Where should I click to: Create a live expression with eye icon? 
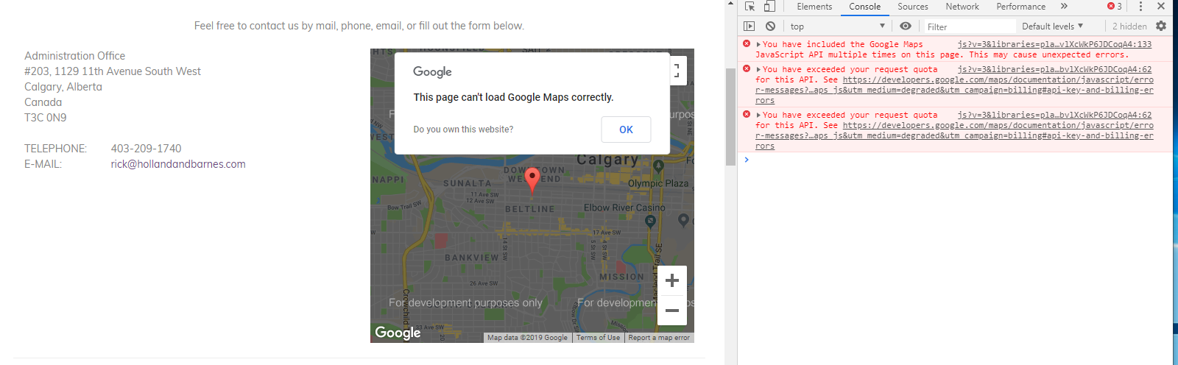pos(906,26)
